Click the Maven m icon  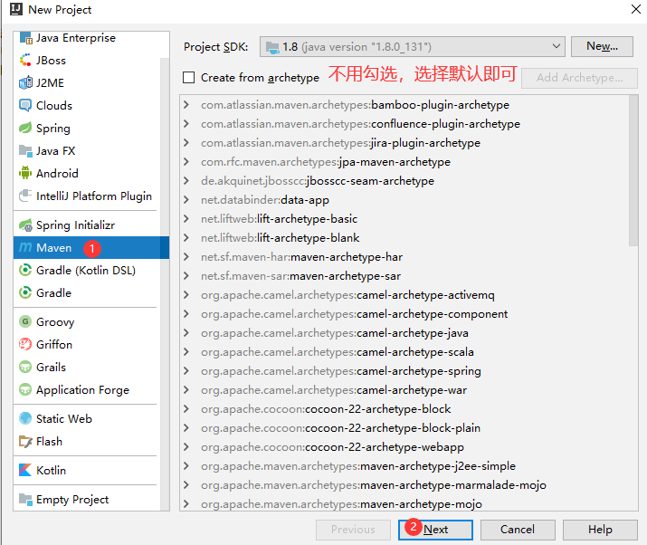pos(25,247)
